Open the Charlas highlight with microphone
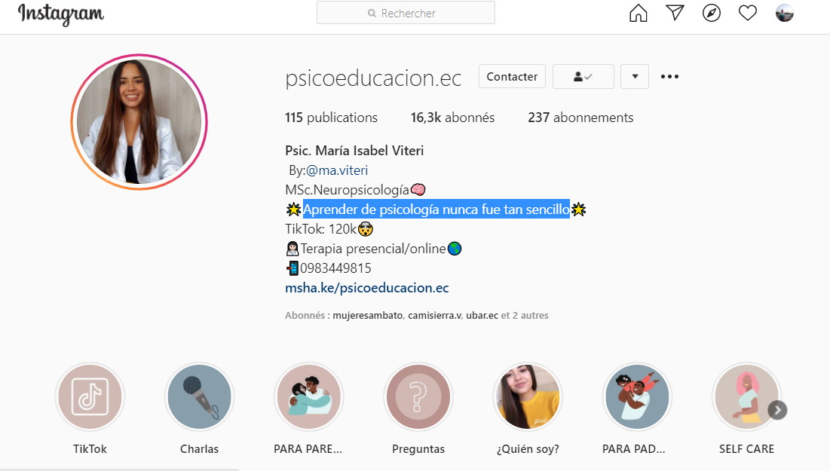The width and height of the screenshot is (830, 471). pos(200,397)
